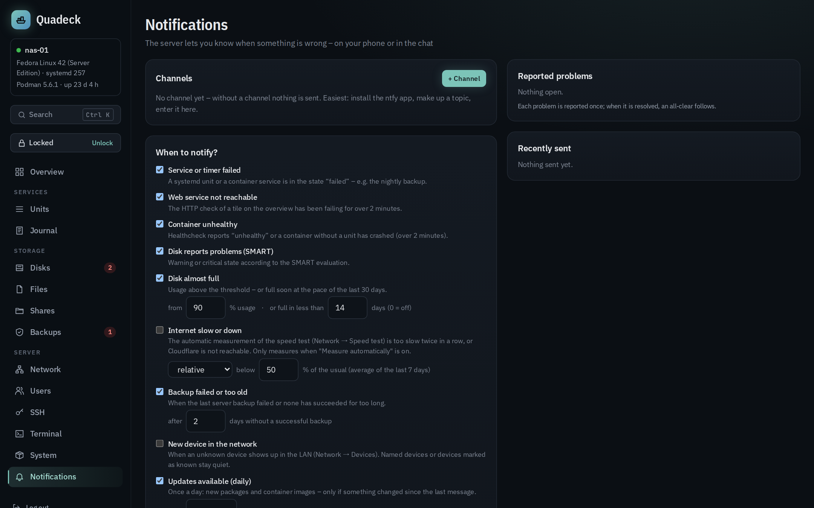Open the relative speed mode dropdown
Viewport: 814px width, 508px height.
pos(200,370)
